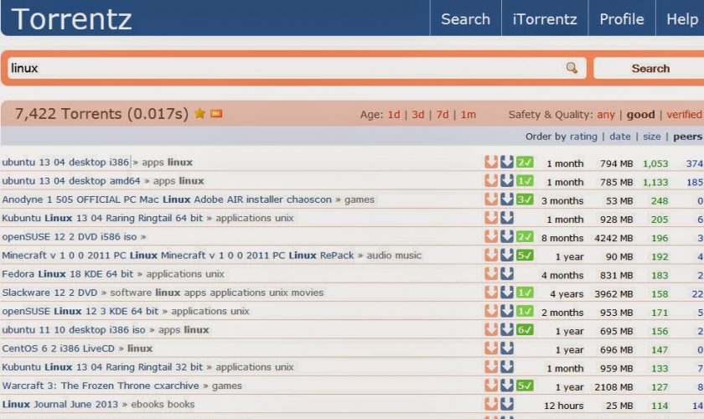The height and width of the screenshot is (419, 704).
Task: Click orange download arrow for ubuntu i386 row
Action: (491, 163)
